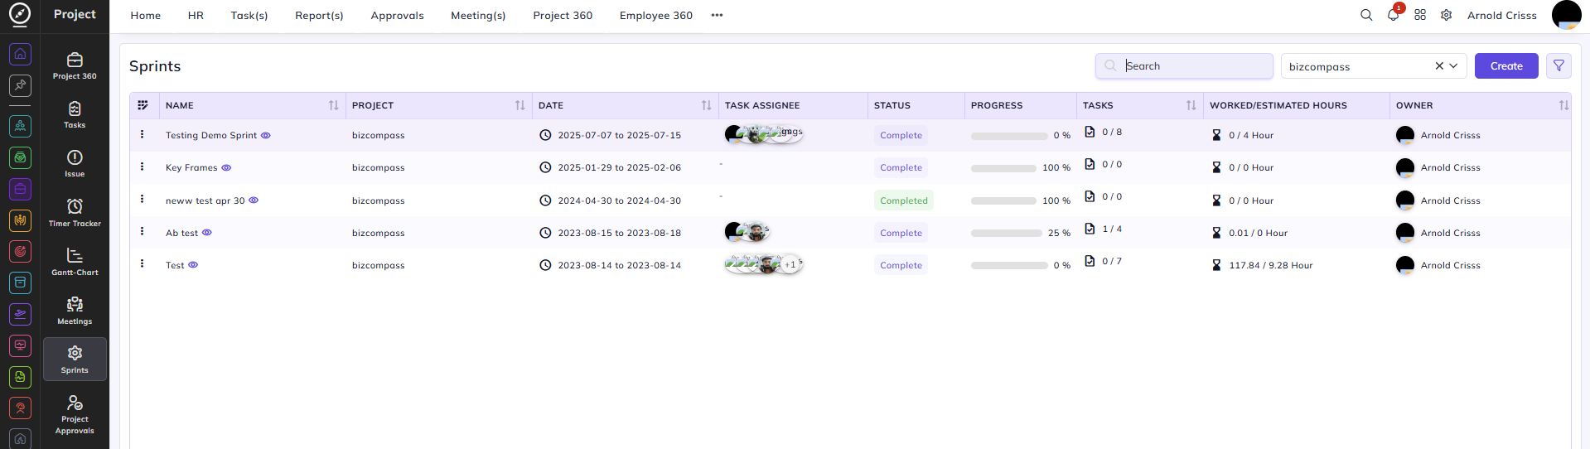Open row menu for Testing Demo Sprint
This screenshot has height=449, width=1590.
coord(143,134)
